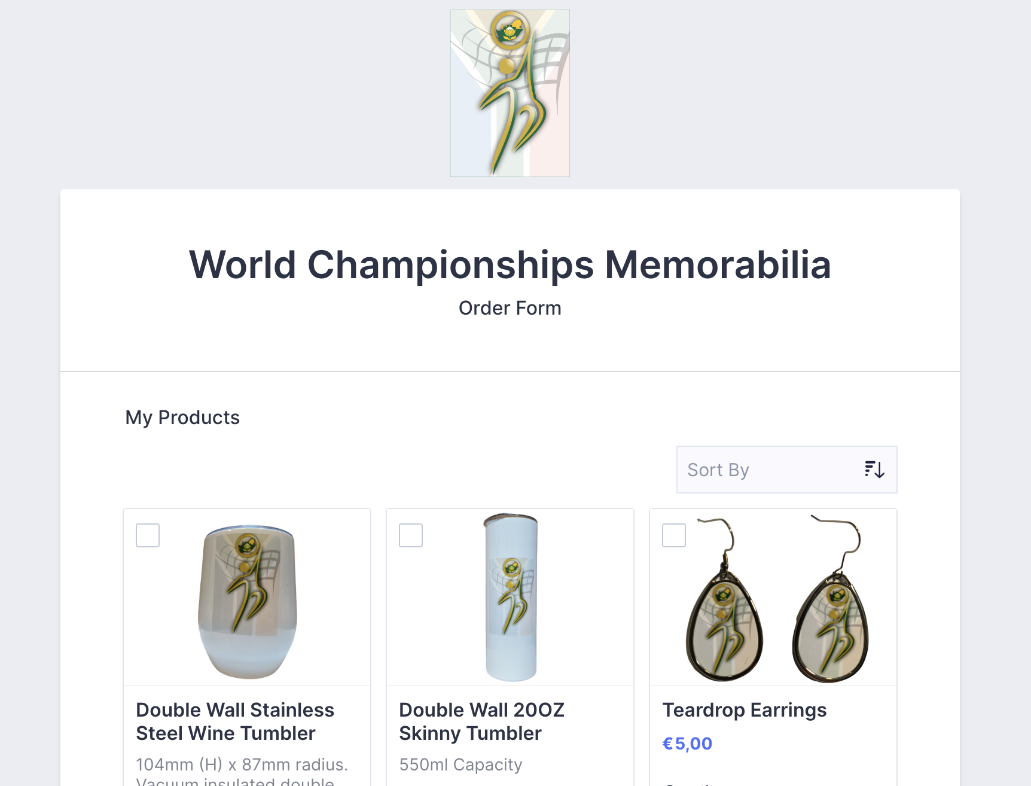
Task: Click the 550ml Capacity description text
Action: (460, 764)
